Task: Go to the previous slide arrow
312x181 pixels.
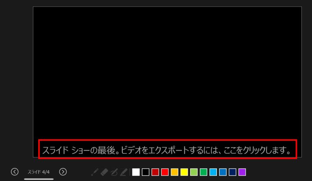Action: pos(15,172)
